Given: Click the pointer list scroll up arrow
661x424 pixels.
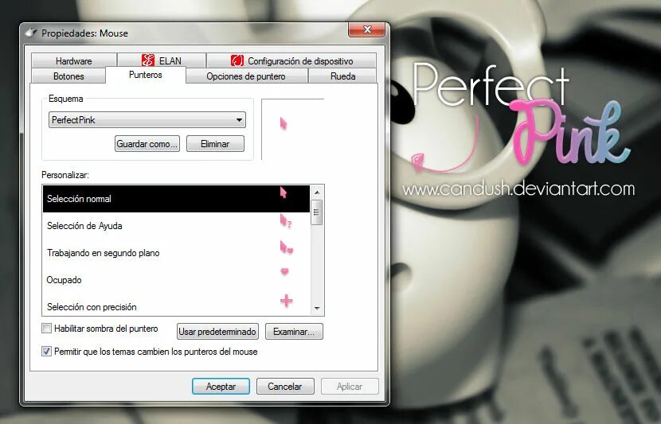Looking at the screenshot, I should (x=317, y=192).
